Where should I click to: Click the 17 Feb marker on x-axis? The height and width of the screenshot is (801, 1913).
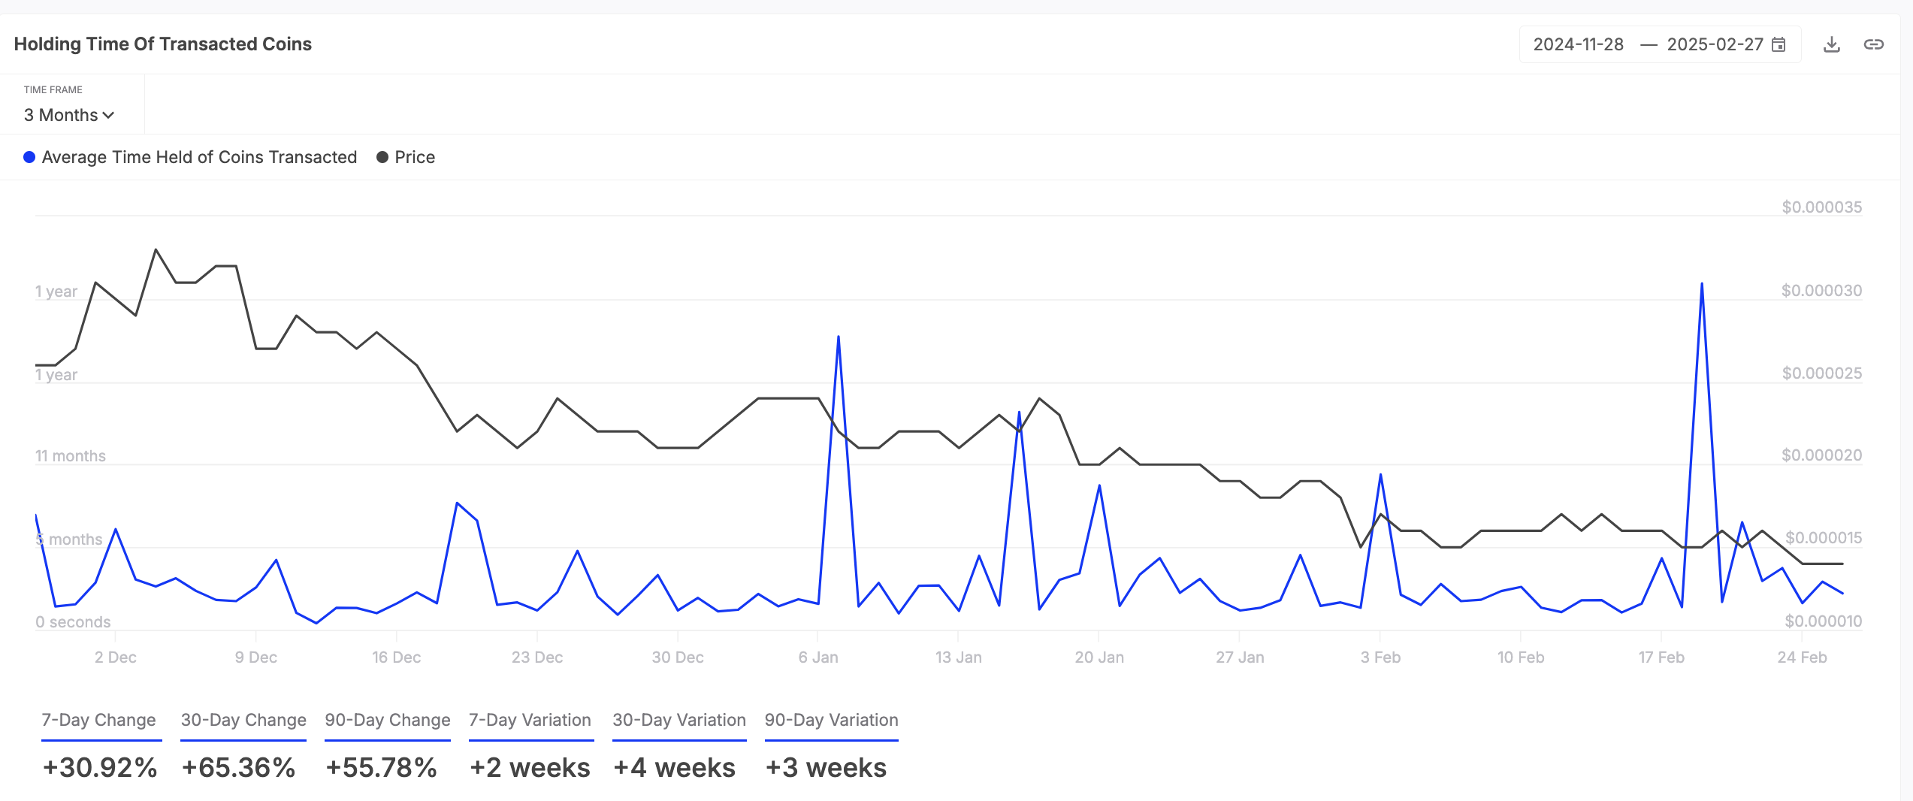click(x=1661, y=657)
